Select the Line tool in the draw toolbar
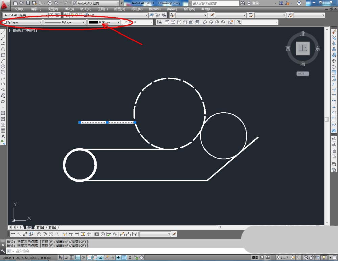This screenshot has height=261, width=338. click(3, 32)
